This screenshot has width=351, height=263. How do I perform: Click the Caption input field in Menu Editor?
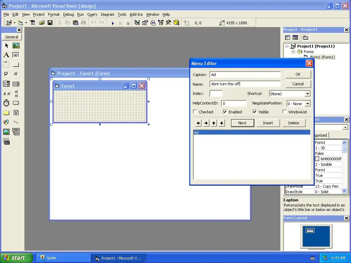(x=245, y=74)
